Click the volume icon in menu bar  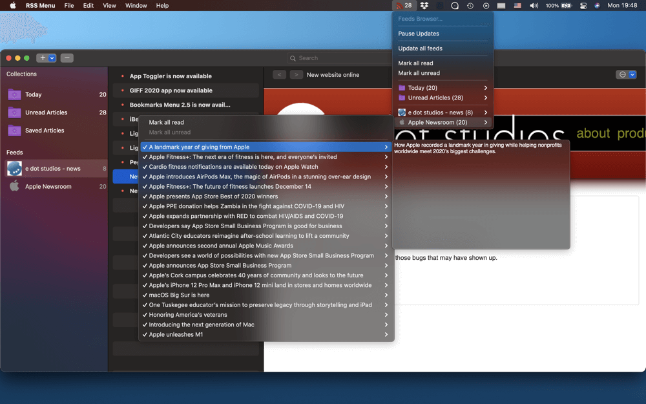coord(534,5)
